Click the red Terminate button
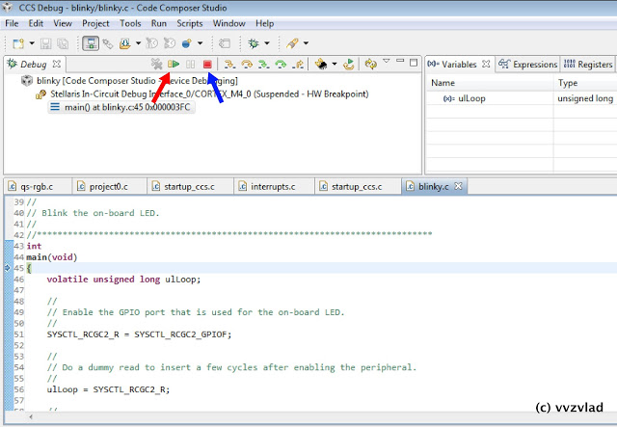The height and width of the screenshot is (427, 617). click(x=207, y=64)
